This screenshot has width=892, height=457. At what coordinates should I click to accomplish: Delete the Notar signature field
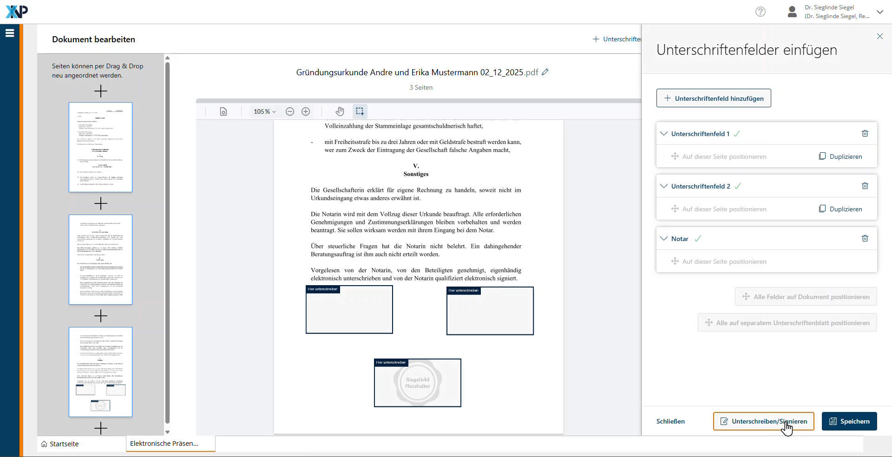click(865, 239)
